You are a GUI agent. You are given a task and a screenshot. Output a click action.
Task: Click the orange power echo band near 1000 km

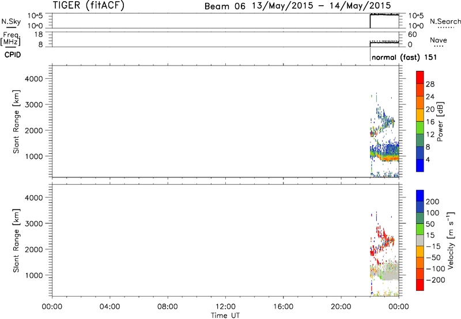coord(390,158)
